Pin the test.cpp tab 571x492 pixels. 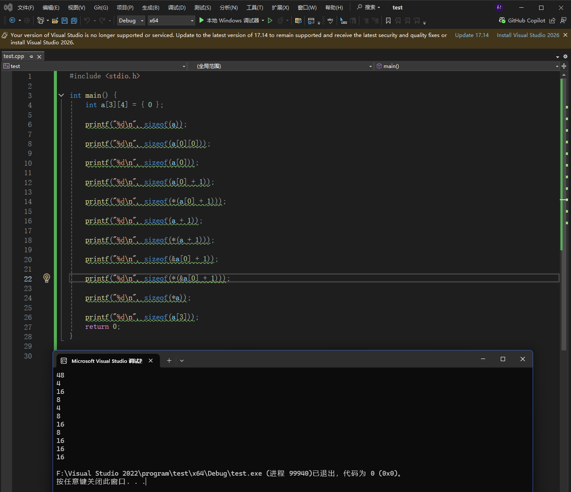pos(31,56)
